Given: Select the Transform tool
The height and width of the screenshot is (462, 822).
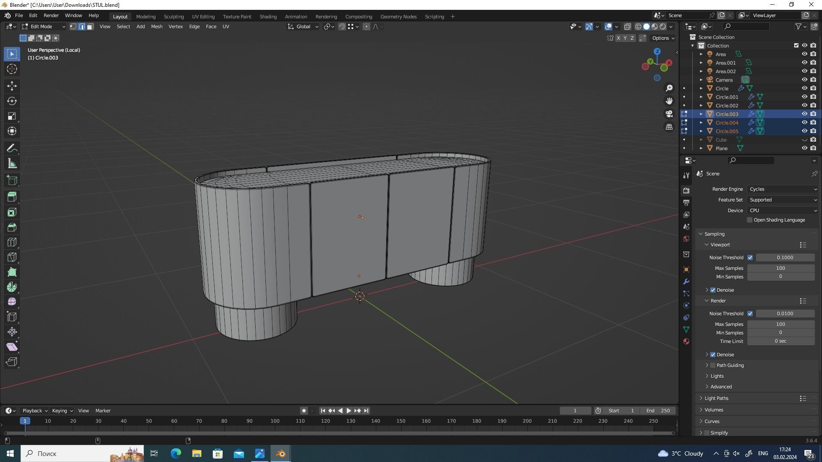Looking at the screenshot, I should click(12, 131).
